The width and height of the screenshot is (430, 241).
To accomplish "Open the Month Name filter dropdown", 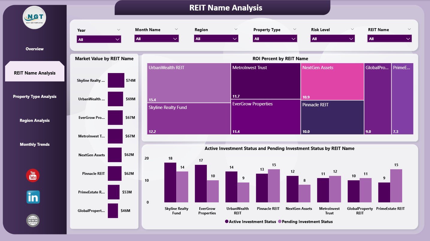I will 156,39.
